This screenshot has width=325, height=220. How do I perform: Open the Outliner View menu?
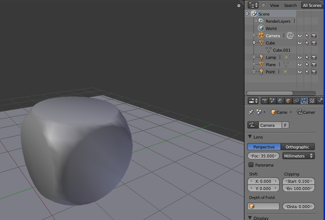pyautogui.click(x=274, y=5)
